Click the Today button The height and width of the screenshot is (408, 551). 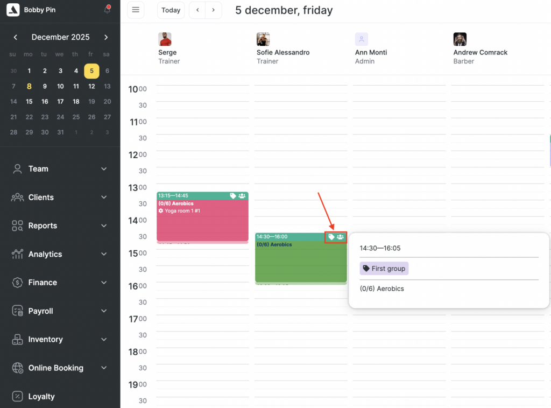tap(171, 10)
